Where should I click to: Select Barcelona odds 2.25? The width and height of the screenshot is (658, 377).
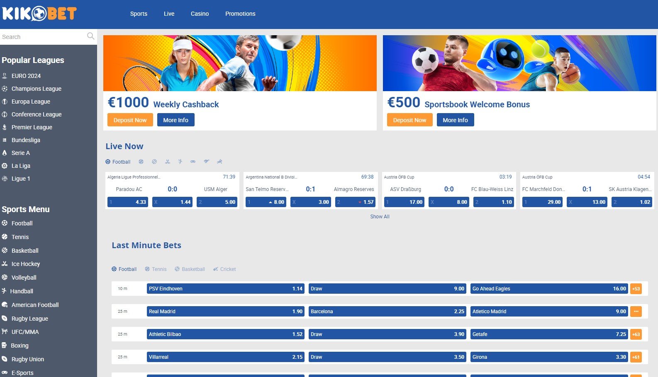pos(387,312)
